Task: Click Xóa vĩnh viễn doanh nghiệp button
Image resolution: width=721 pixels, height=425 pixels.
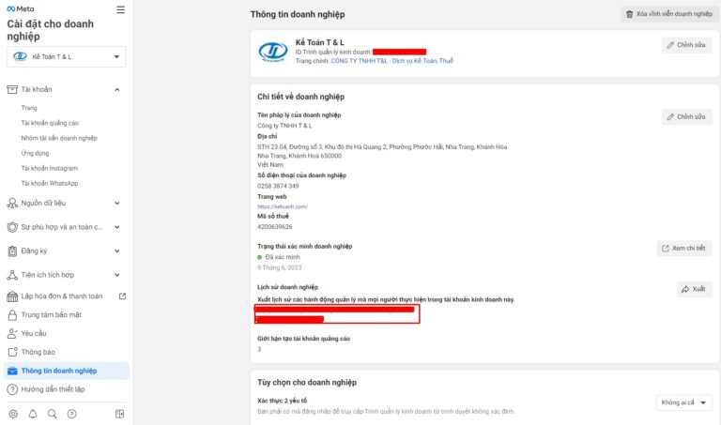Action: 667,14
